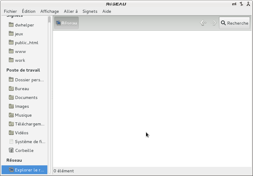Open the Signets menu
Image resolution: width=253 pixels, height=176 pixels.
tap(90, 11)
